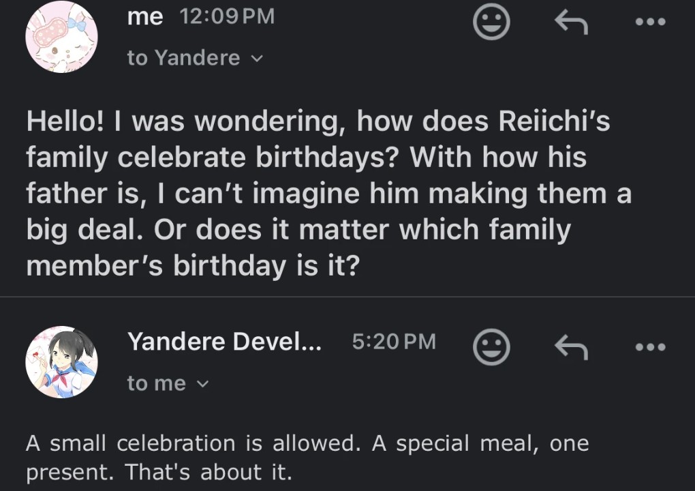Tap Yandere Developer's schoolgirl avatar
Viewport: 695px width, 491px height.
(61, 362)
